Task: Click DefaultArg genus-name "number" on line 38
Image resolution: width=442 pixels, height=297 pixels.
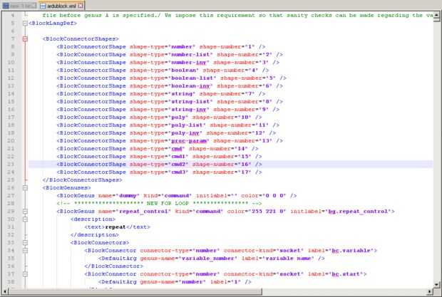Action: pos(192,282)
